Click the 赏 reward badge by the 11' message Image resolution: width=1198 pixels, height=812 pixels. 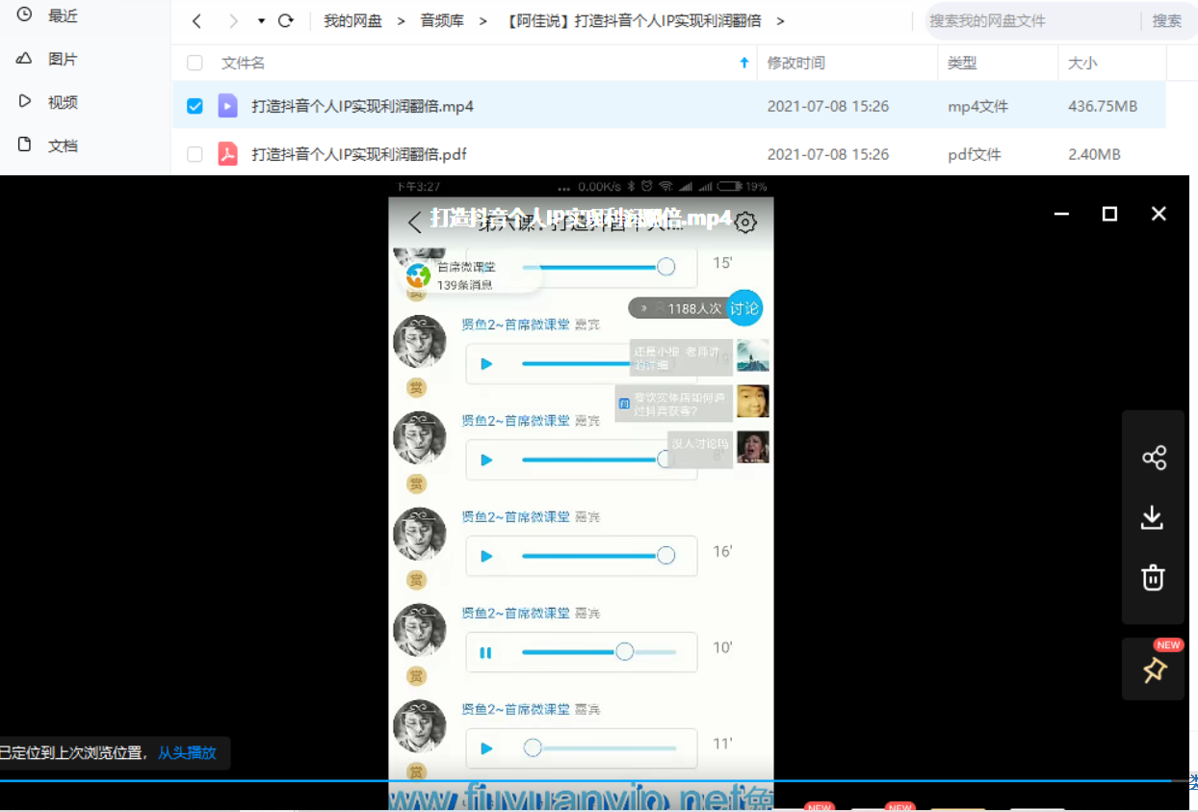[416, 772]
